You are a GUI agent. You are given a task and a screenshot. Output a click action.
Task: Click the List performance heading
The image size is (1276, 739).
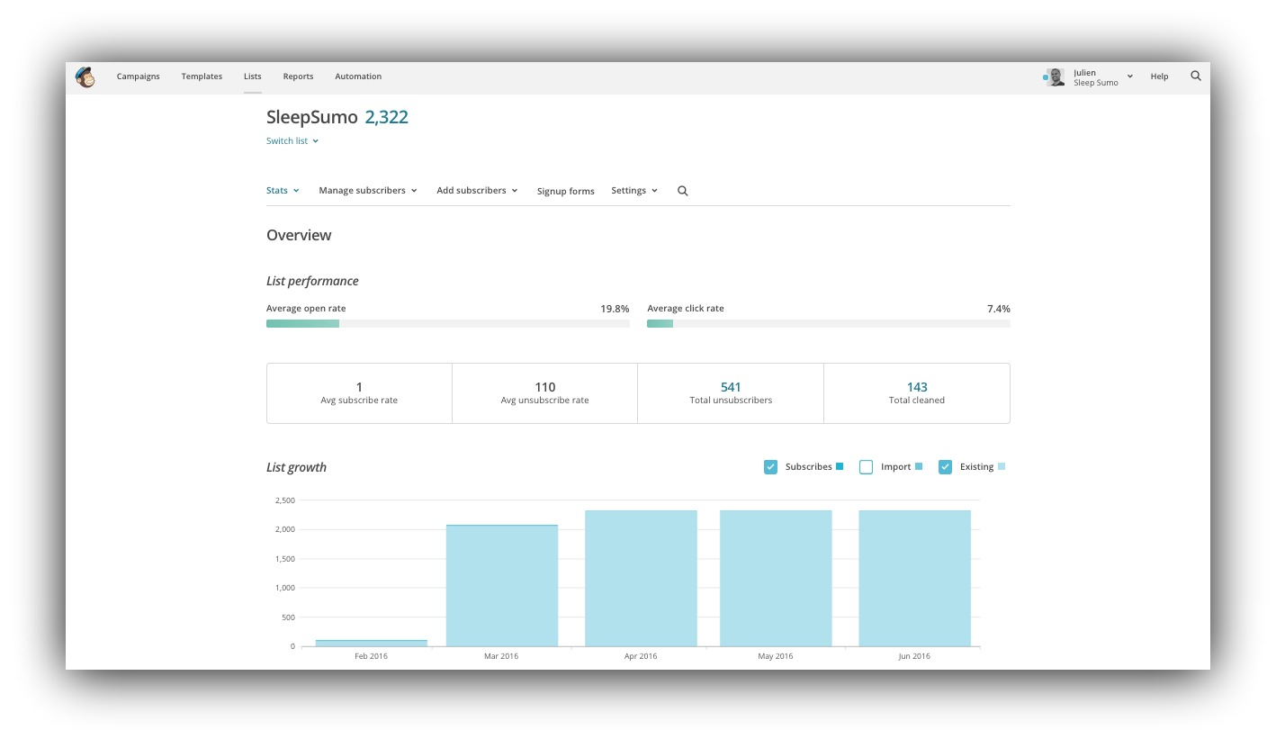(312, 281)
